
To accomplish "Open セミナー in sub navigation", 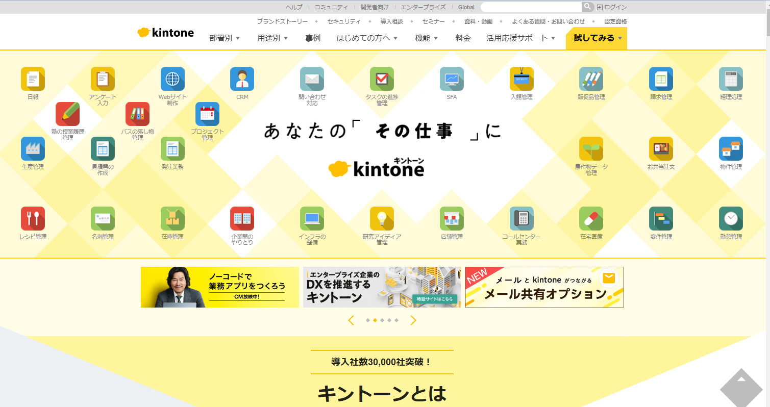I will [x=433, y=21].
